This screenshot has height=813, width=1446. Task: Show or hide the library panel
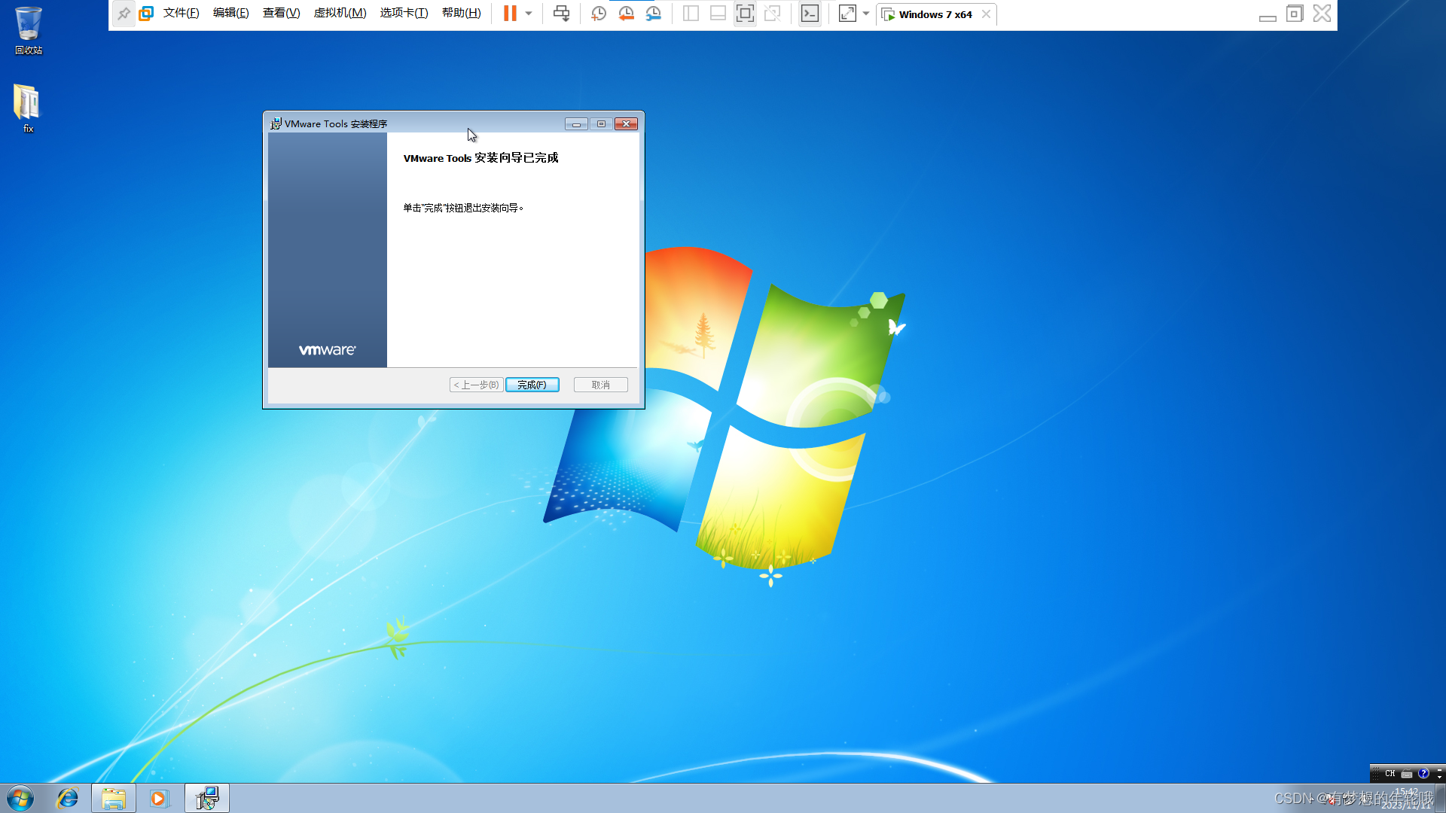tap(690, 13)
